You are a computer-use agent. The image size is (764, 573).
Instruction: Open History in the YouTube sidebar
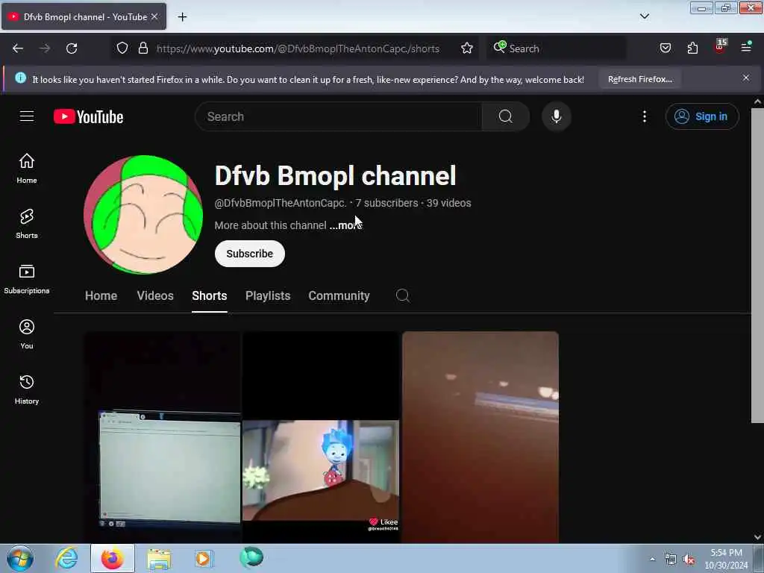[x=27, y=389]
